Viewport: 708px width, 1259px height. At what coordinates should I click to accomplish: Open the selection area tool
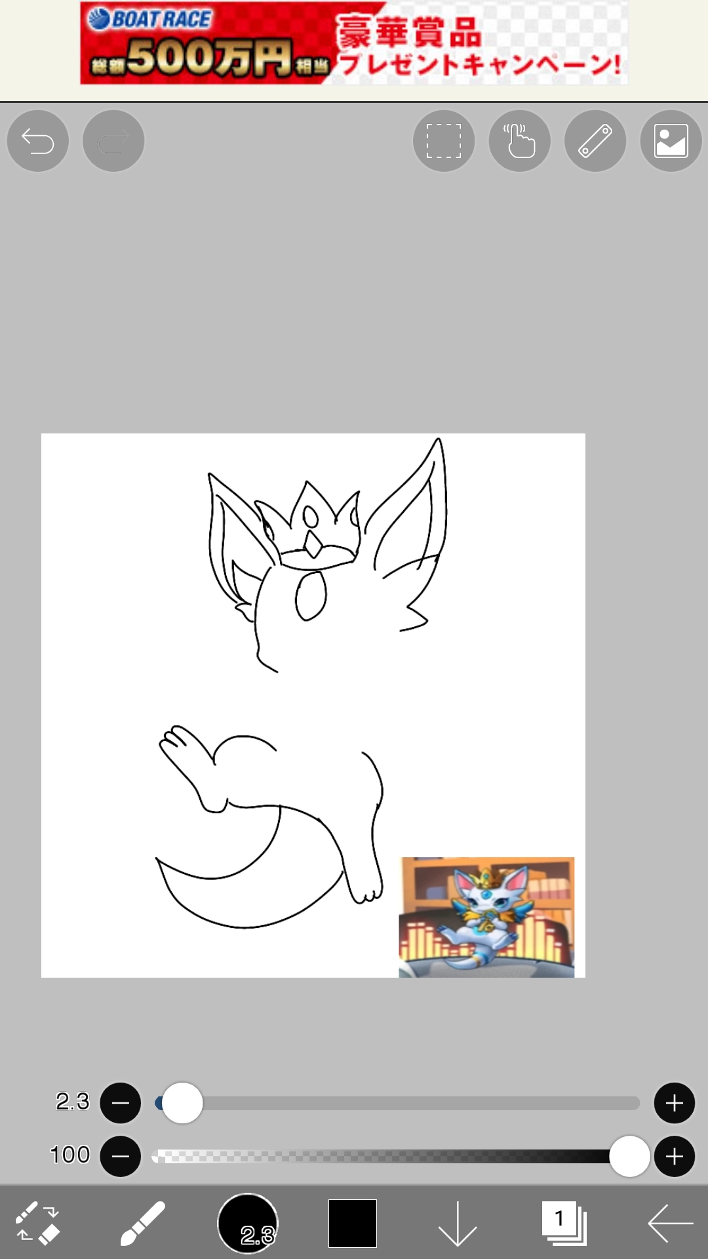pos(444,141)
